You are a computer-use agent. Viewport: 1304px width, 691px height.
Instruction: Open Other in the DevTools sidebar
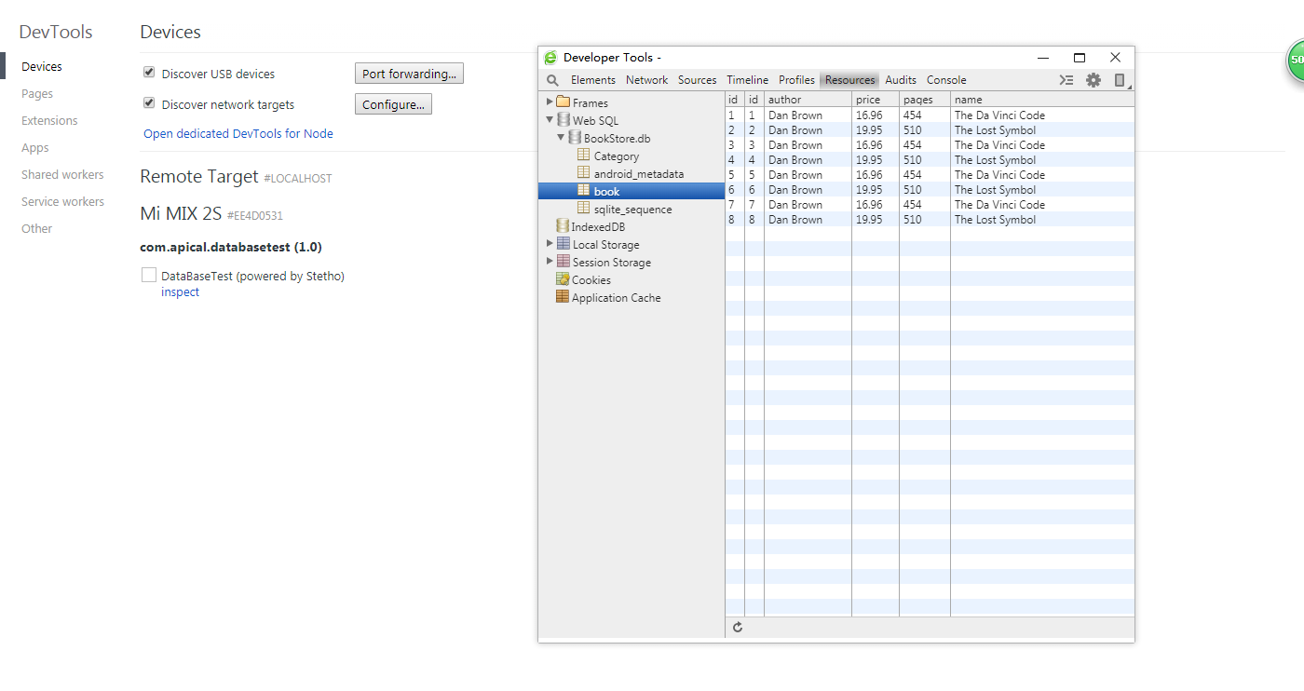[x=37, y=229]
